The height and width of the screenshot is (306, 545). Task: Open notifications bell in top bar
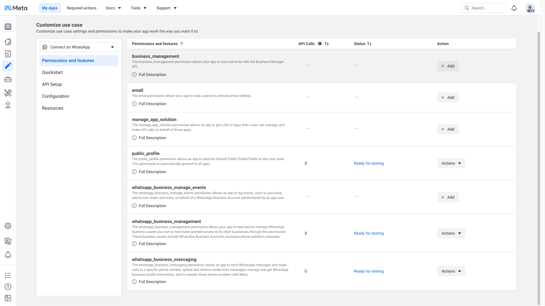coord(514,8)
